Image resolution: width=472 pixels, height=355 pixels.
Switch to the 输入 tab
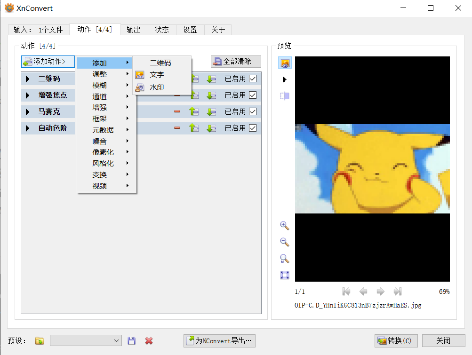[39, 30]
